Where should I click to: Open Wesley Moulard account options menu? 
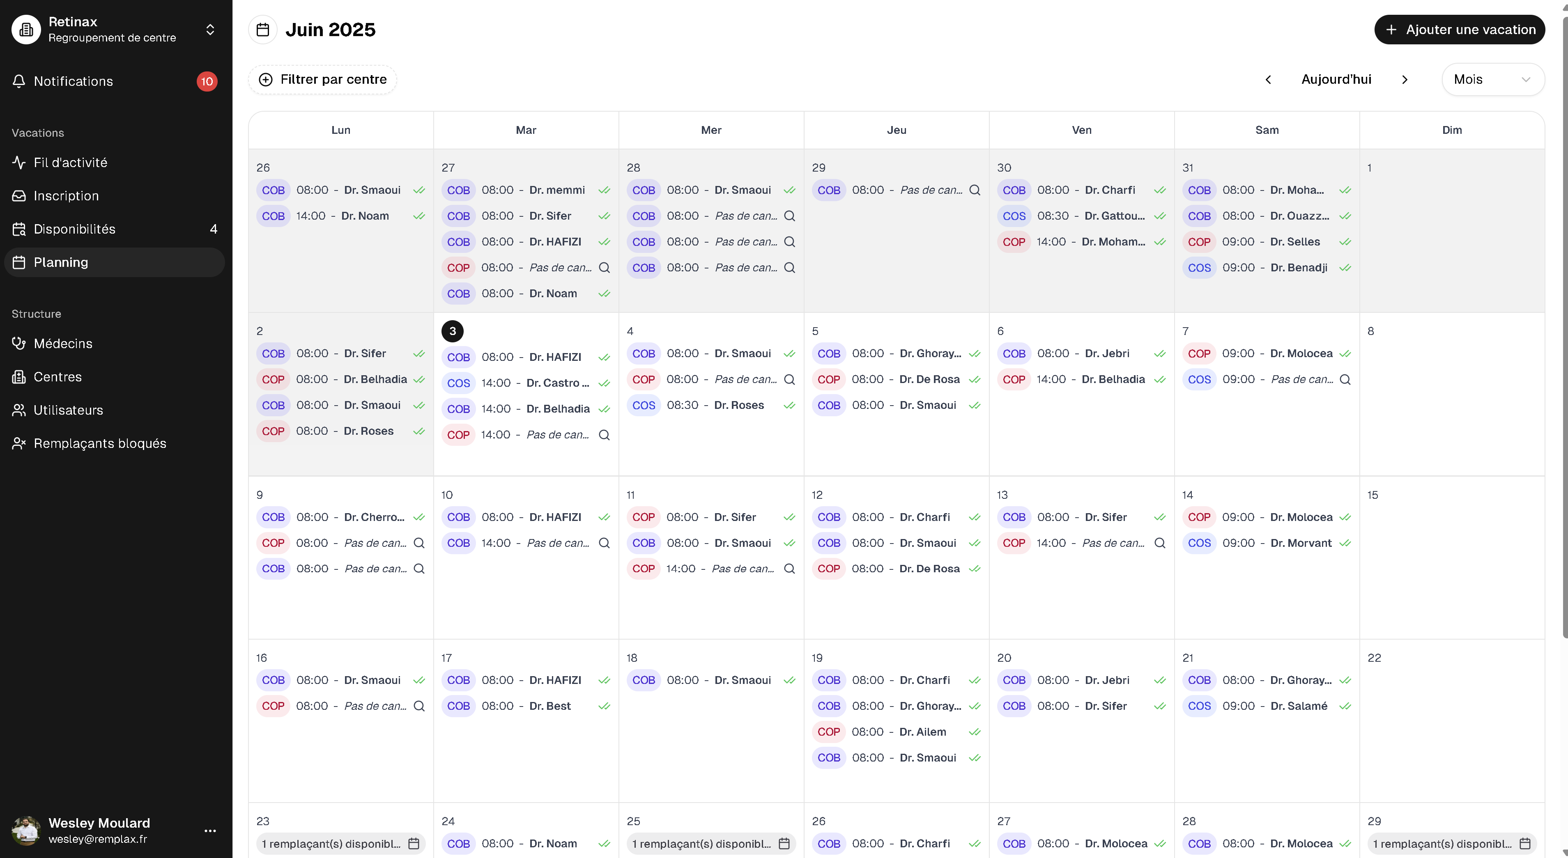(210, 830)
